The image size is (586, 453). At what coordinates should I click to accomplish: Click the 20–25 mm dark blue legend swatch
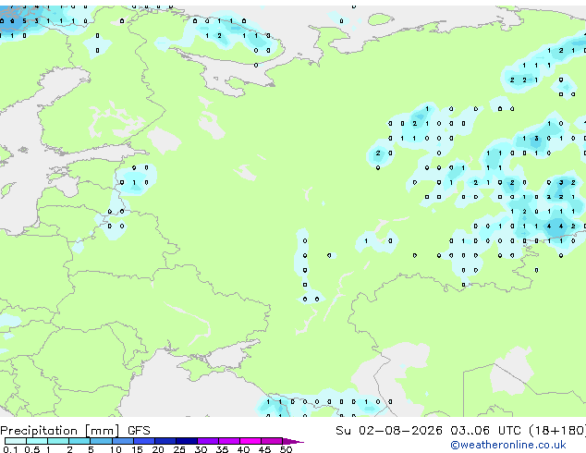(x=165, y=441)
